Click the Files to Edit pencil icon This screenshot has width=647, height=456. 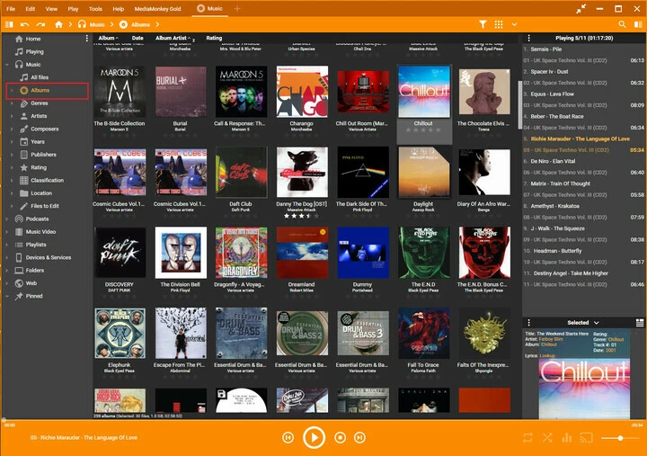24,206
